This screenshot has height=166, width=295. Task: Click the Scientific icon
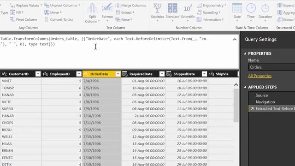tap(188, 8)
